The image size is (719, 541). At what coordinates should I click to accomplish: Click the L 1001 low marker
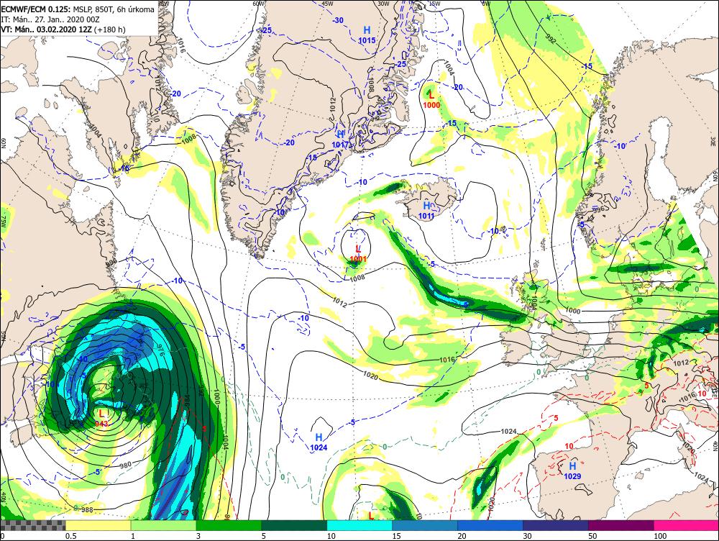click(x=358, y=254)
